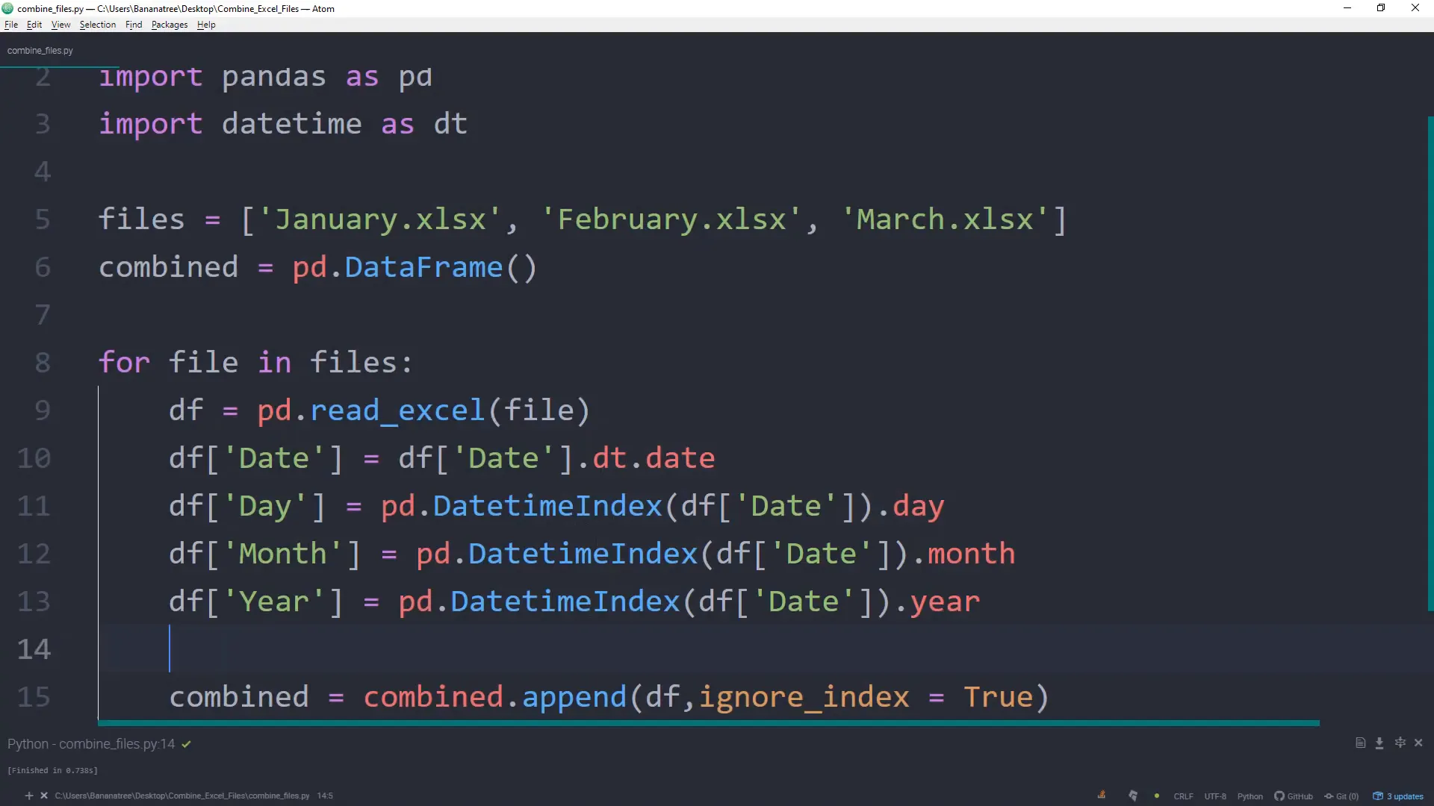Click the plus icon in the script panel footer
Screen dimensions: 1434x806
coord(29,796)
